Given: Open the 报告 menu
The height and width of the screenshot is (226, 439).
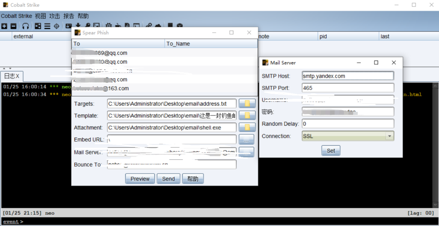Looking at the screenshot, I should point(69,16).
